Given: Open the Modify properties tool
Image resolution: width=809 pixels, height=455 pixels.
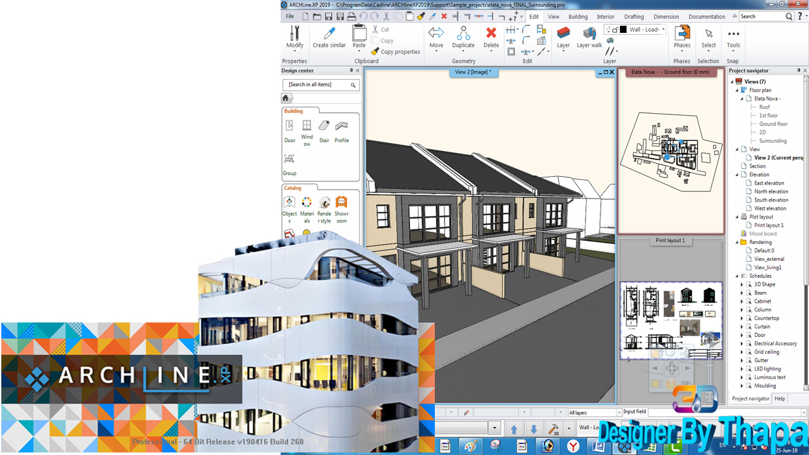Looking at the screenshot, I should (x=295, y=37).
